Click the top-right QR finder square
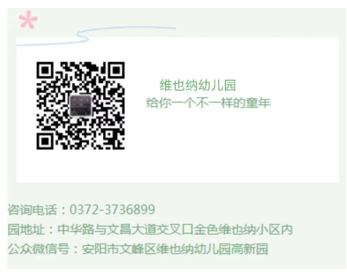The image size is (347, 274). click(116, 70)
